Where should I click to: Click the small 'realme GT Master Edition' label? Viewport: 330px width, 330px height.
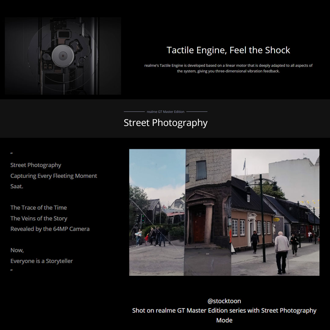coord(166,112)
